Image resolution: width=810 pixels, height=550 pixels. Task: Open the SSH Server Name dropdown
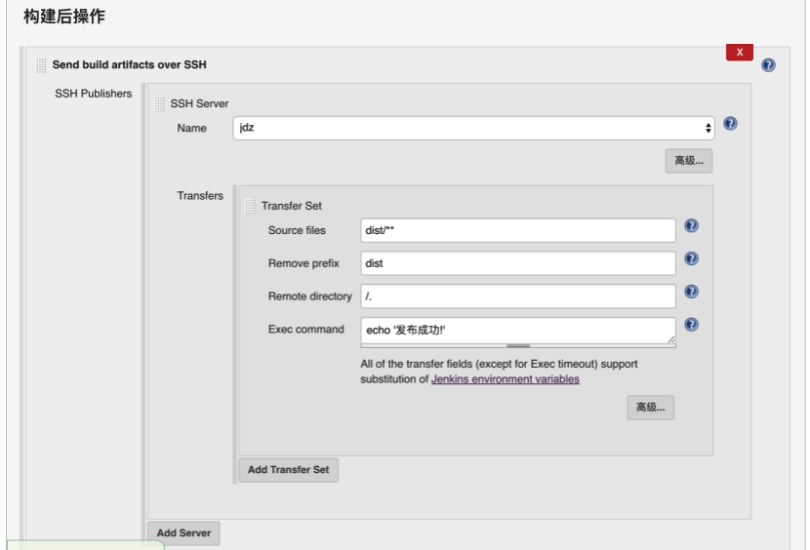[473, 128]
